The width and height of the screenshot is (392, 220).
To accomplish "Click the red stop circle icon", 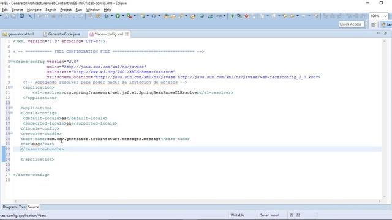I will click(246, 16).
